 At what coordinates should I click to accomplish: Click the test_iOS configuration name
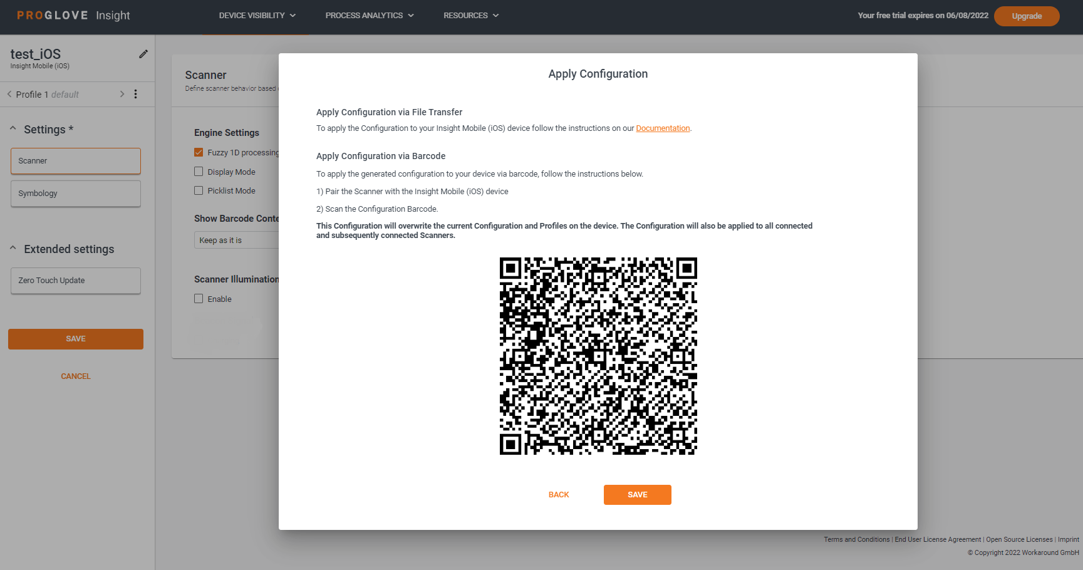click(36, 54)
